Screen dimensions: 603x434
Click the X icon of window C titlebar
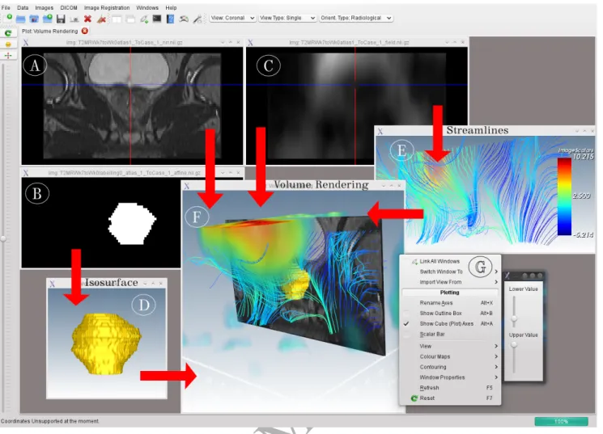click(x=250, y=43)
